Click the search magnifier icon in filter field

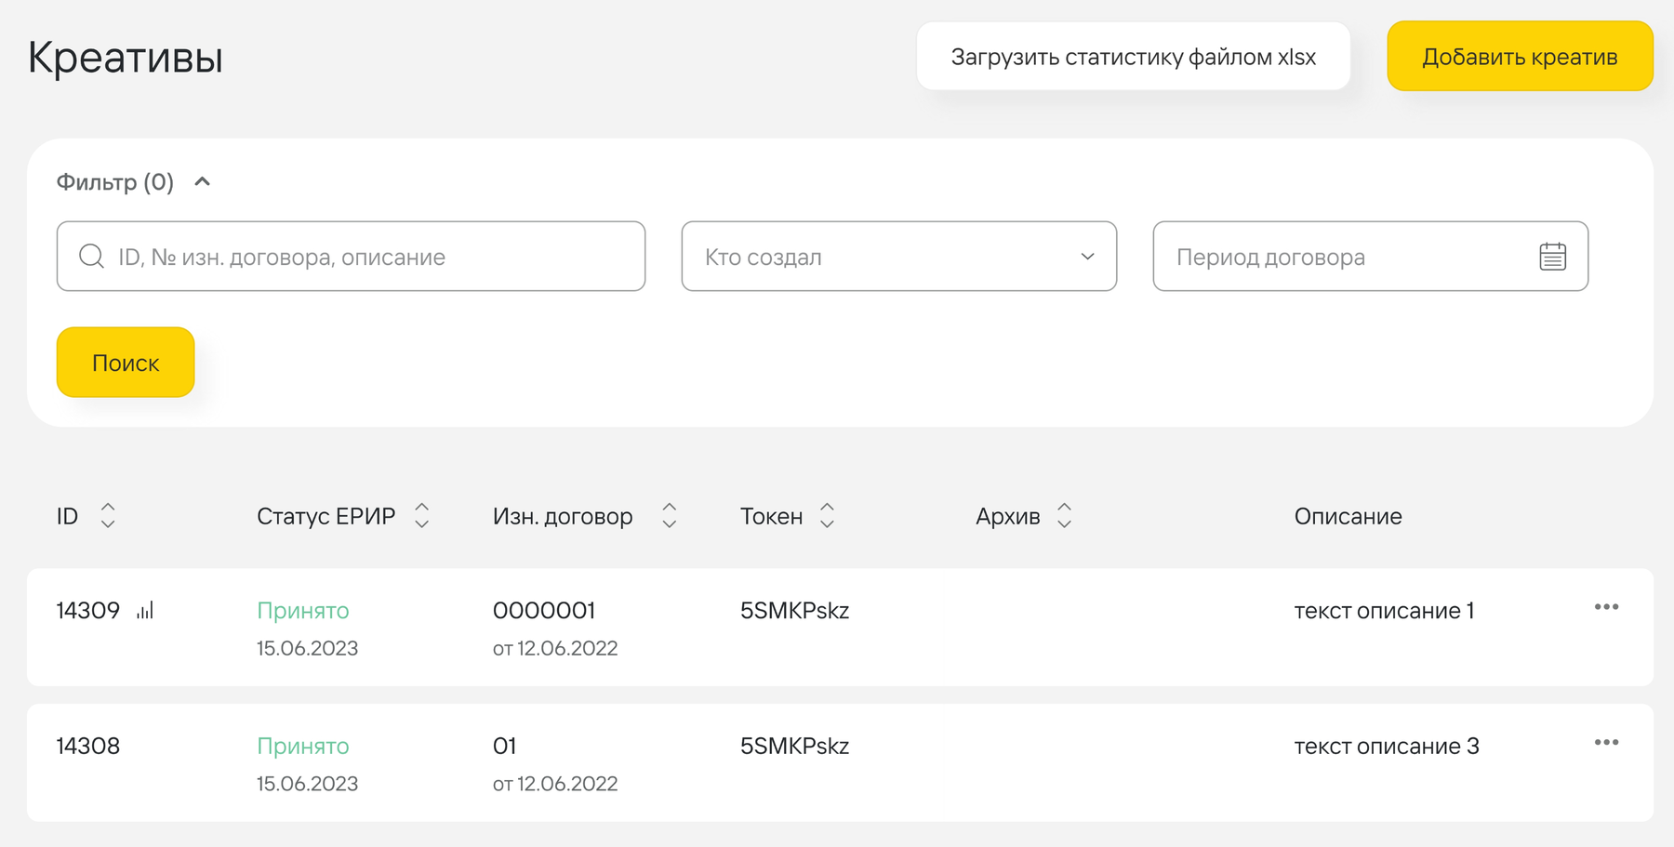(x=91, y=256)
